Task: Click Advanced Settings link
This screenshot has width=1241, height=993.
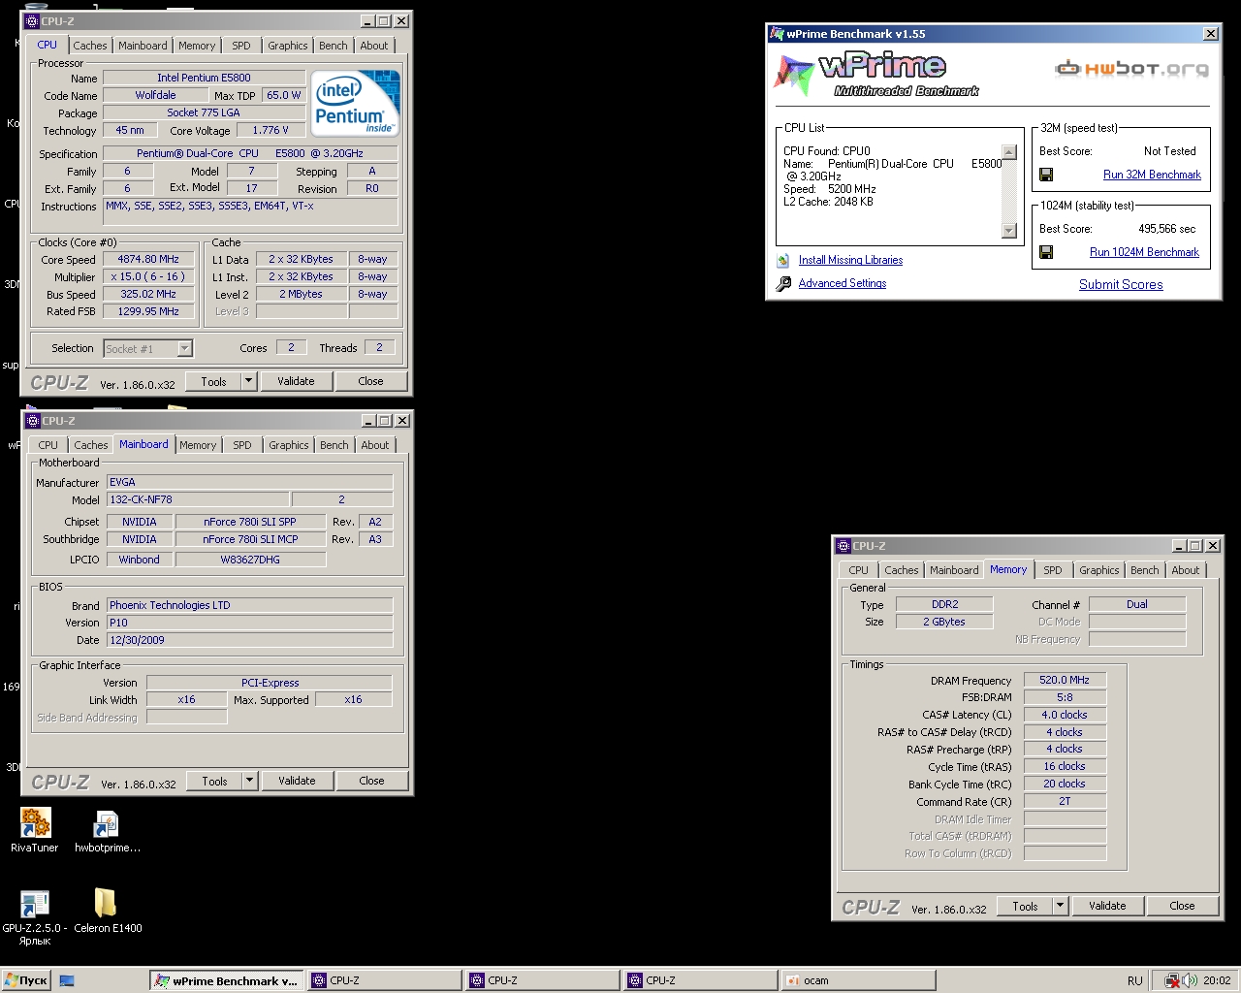Action: (x=843, y=283)
